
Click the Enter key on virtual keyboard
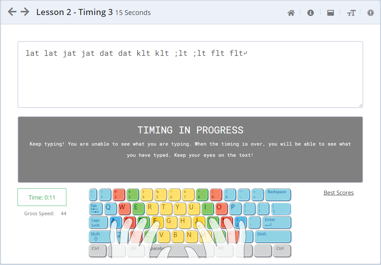tap(276, 223)
